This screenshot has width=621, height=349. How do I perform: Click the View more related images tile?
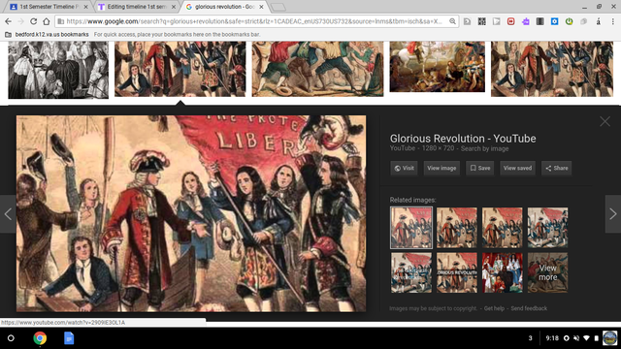click(547, 273)
